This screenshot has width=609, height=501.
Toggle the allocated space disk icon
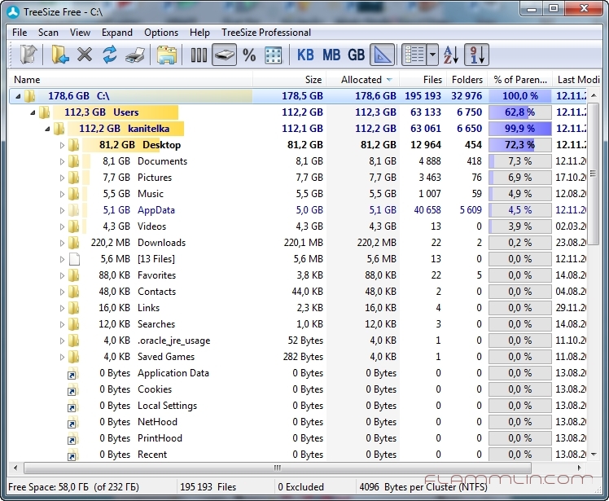point(224,55)
